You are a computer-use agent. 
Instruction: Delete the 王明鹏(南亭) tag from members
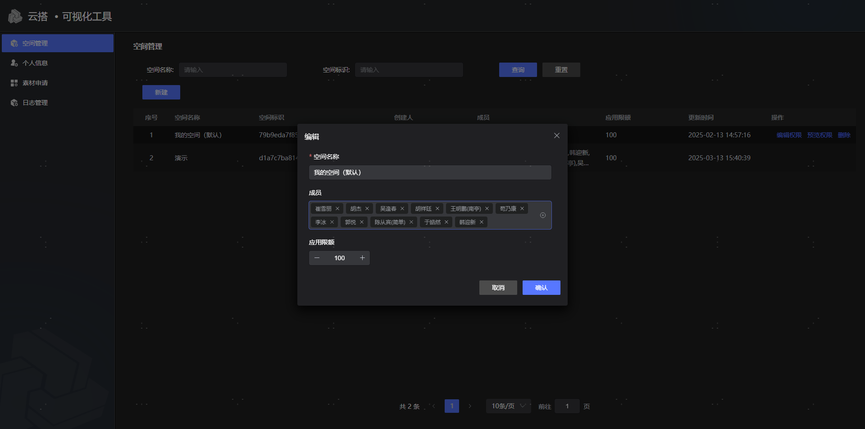pos(487,209)
